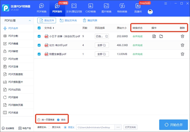Select PDF阅读 in the sidebar
The width and height of the screenshot is (190, 132).
click(17, 113)
